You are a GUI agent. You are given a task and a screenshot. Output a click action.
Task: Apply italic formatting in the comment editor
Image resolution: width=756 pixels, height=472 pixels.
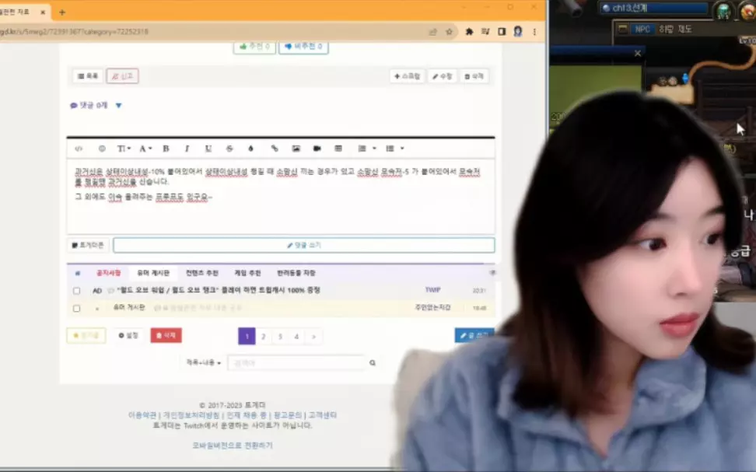(x=187, y=149)
